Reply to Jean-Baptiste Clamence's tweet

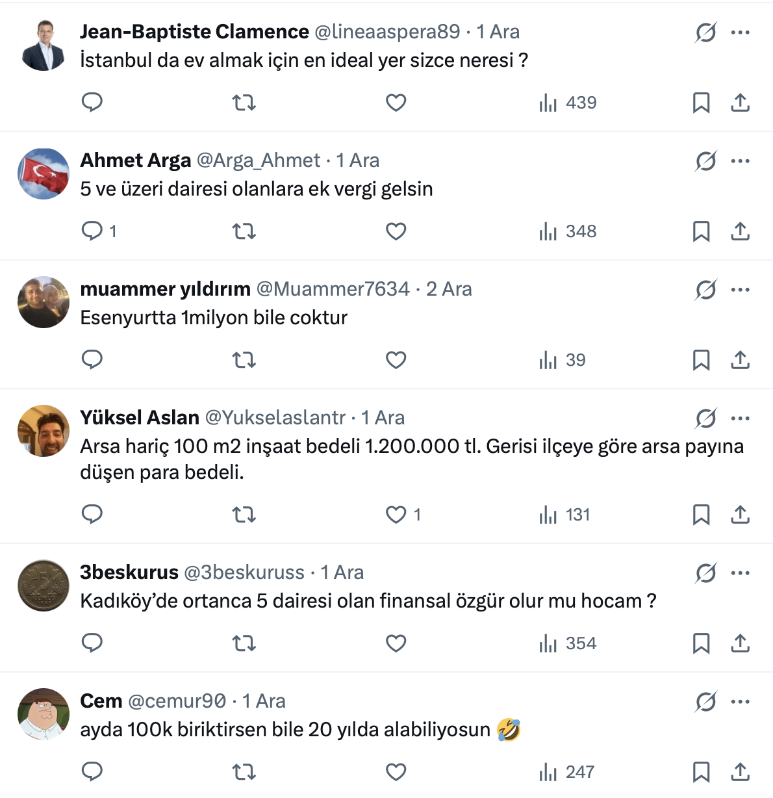[92, 103]
